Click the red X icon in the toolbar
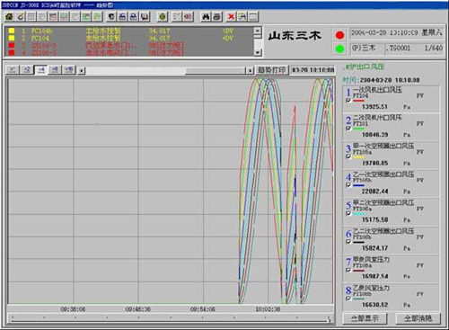 (x=231, y=16)
